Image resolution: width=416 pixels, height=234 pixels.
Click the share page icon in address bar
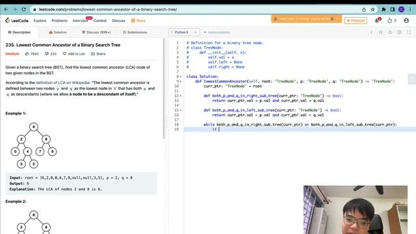coord(364,9)
